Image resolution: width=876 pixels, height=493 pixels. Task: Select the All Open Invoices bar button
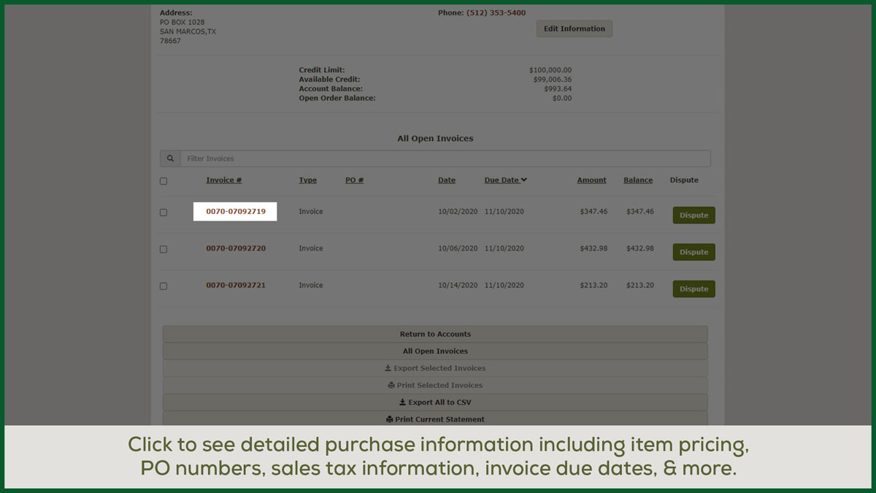tap(435, 351)
